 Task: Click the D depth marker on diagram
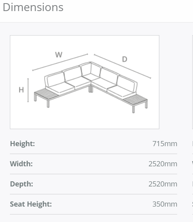click(125, 59)
